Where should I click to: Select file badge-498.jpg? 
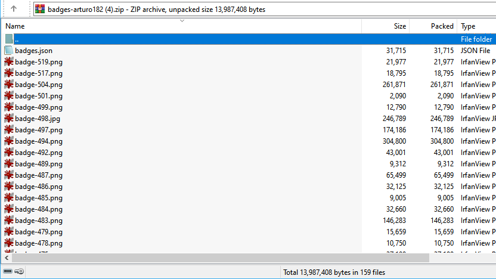[38, 119]
